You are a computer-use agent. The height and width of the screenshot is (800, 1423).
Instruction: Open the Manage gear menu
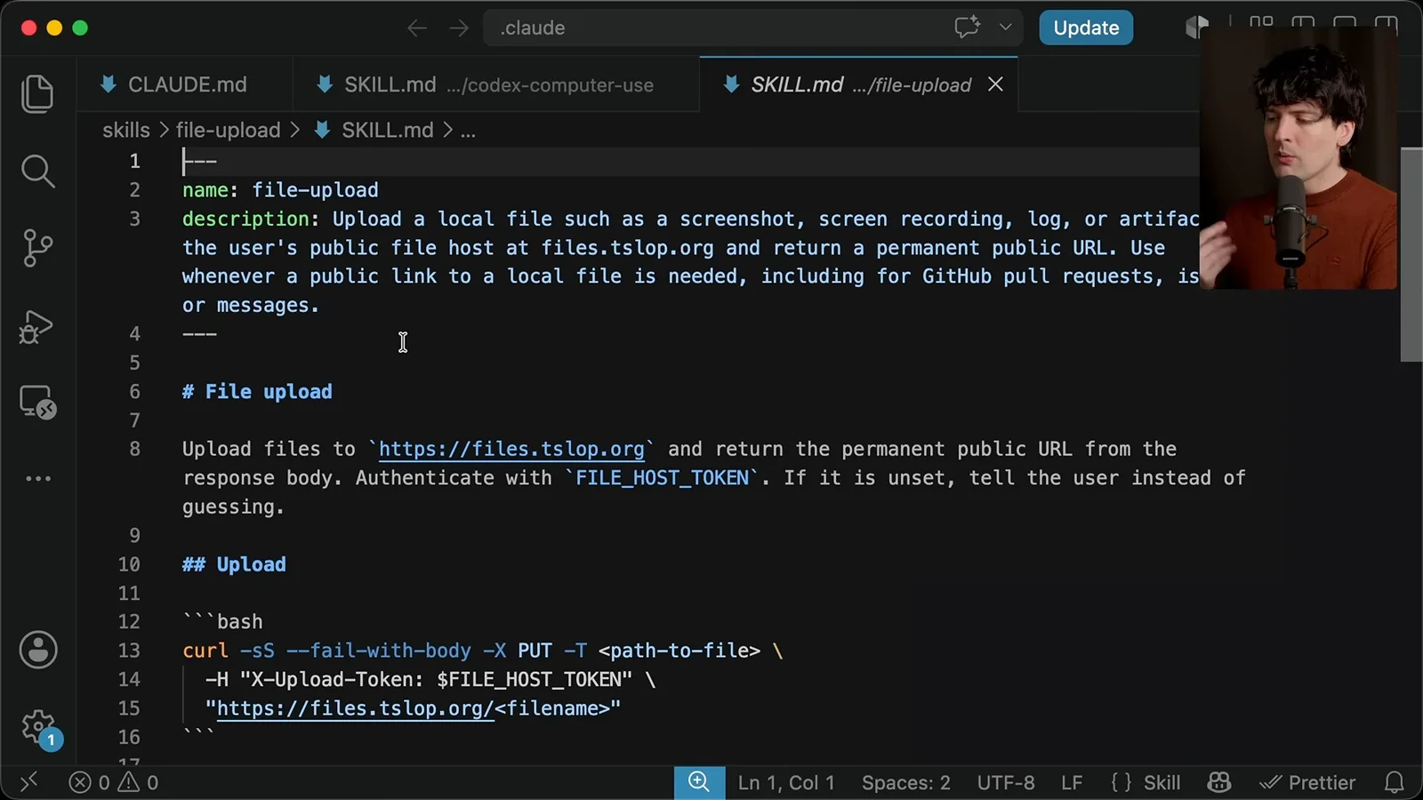tap(39, 729)
